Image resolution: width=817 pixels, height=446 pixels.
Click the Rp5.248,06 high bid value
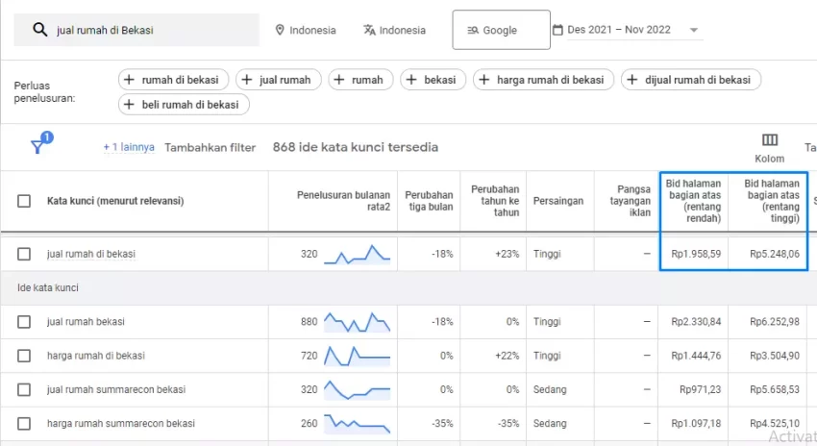775,255
